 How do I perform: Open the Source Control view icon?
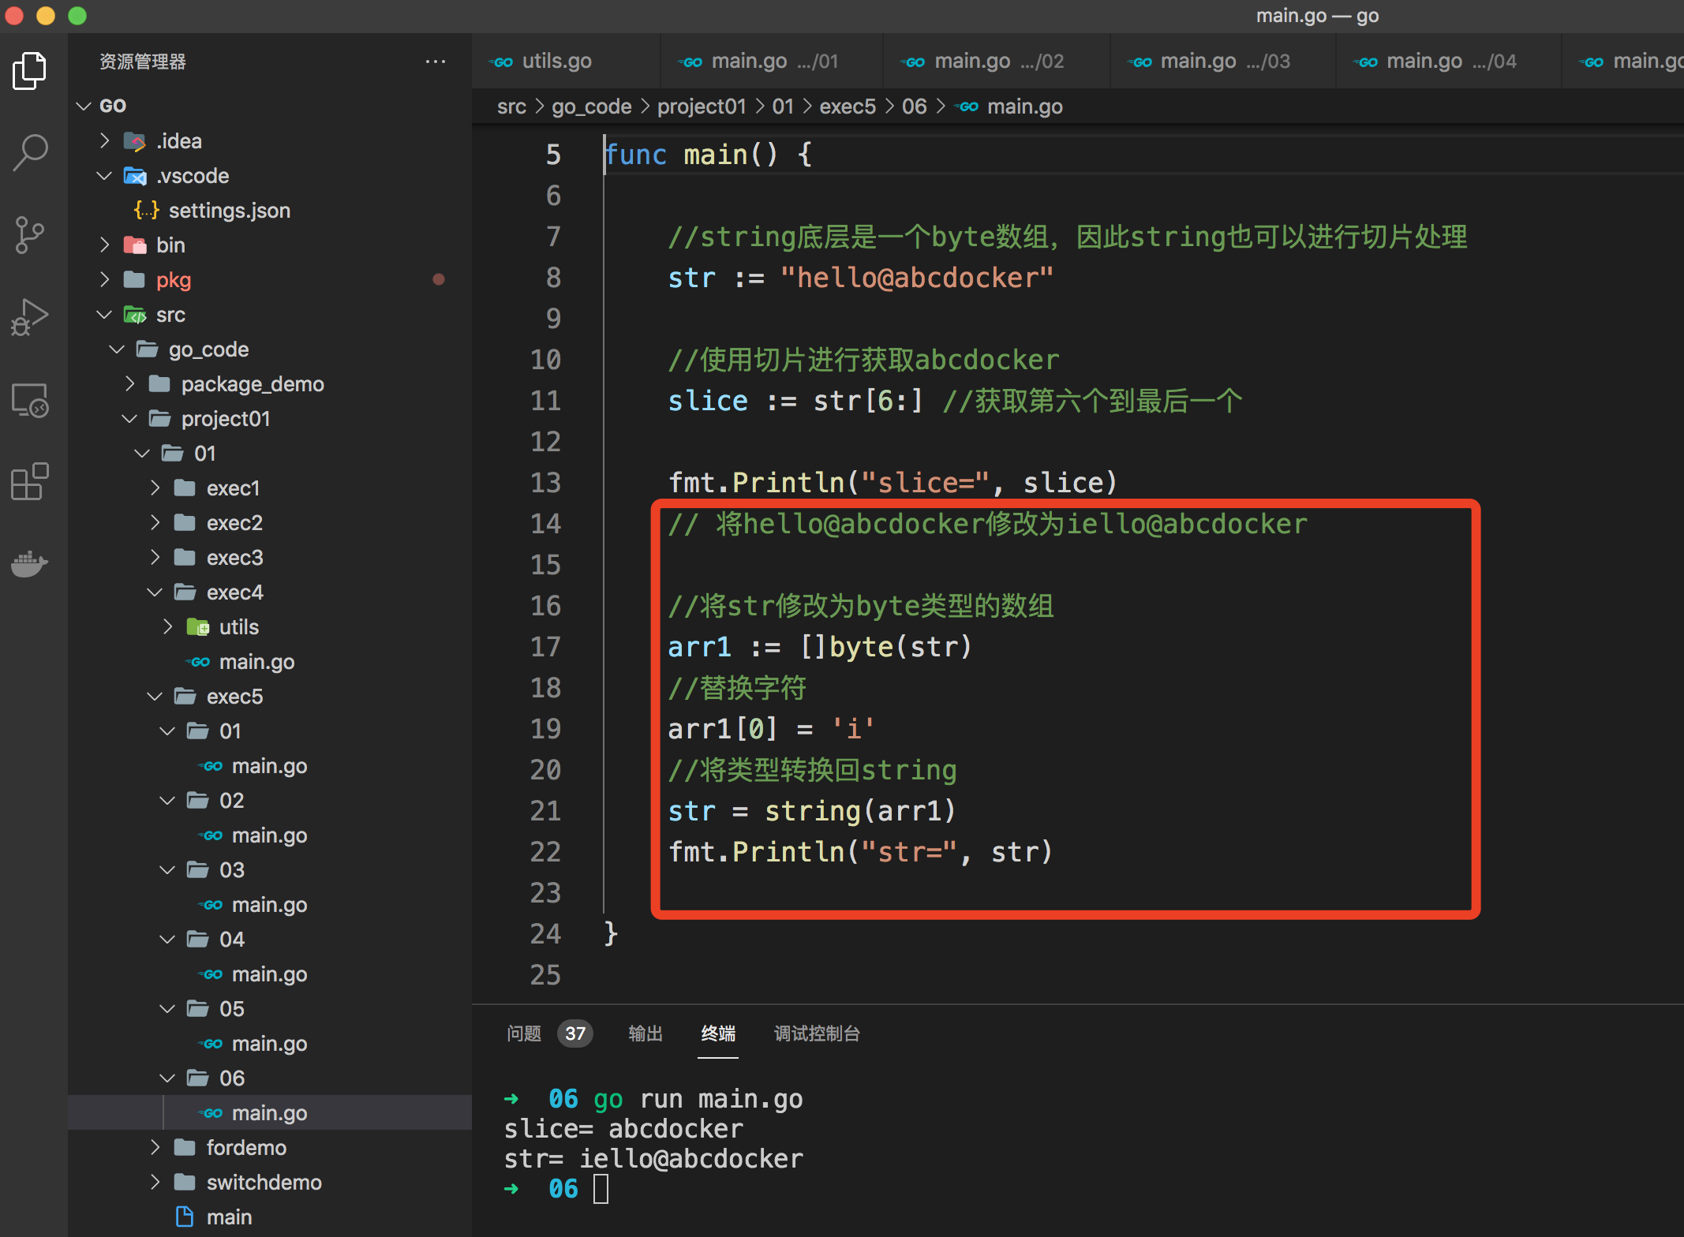(x=30, y=235)
